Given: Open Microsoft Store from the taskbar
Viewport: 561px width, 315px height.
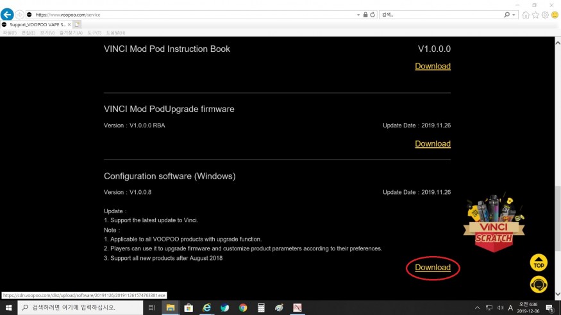Looking at the screenshot, I should point(188,307).
